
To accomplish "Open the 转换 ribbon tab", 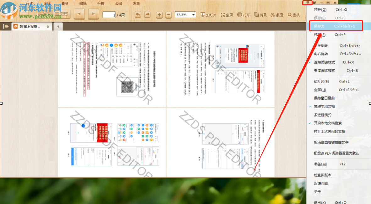I will (65, 3).
